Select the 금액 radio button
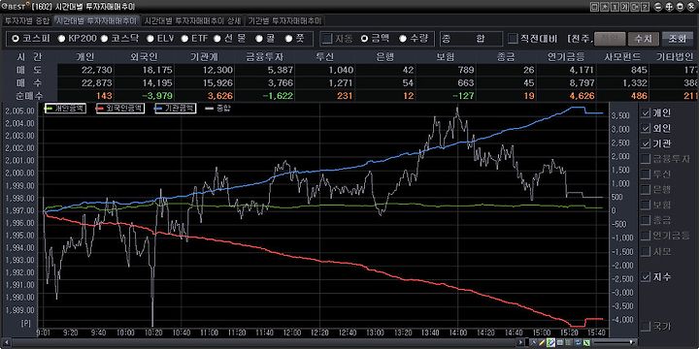 pyautogui.click(x=364, y=39)
